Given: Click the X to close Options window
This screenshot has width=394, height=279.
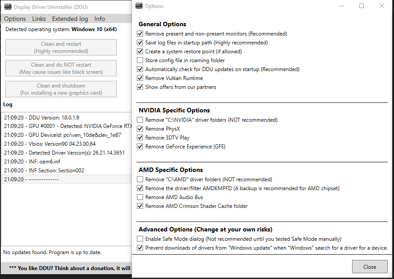Looking at the screenshot, I should [x=382, y=6].
